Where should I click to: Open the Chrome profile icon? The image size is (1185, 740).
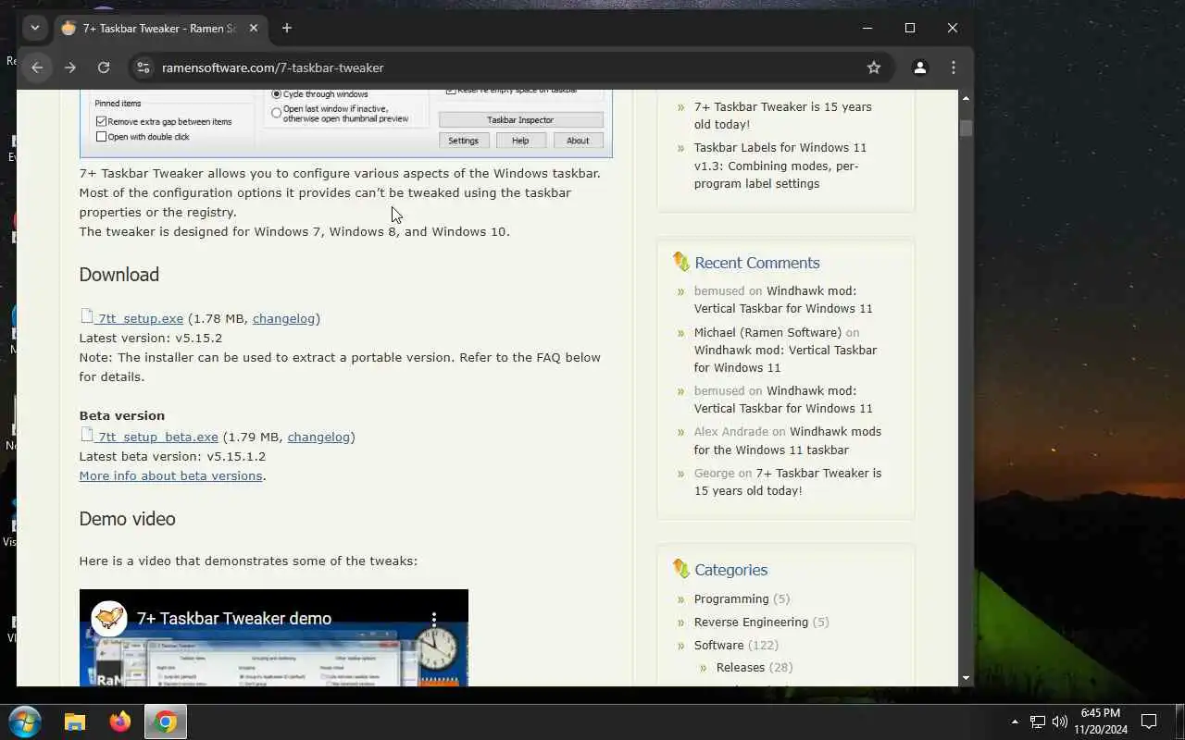919,68
